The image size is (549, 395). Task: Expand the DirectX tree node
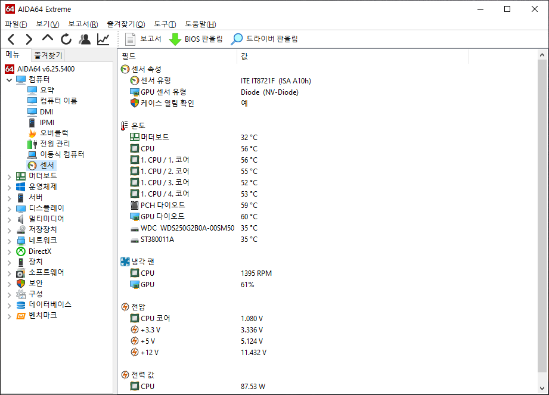10,252
